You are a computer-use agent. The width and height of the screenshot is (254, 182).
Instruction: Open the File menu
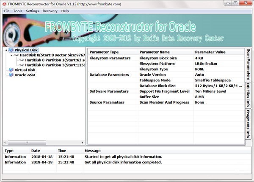point(7,11)
